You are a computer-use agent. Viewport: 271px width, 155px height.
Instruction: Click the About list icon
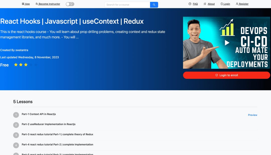point(205,4)
